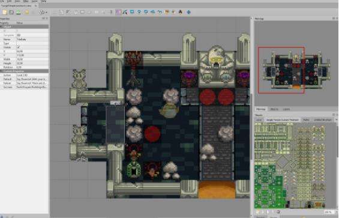
Task: Click the Open file toolbar icon
Action: [x=11, y=12]
